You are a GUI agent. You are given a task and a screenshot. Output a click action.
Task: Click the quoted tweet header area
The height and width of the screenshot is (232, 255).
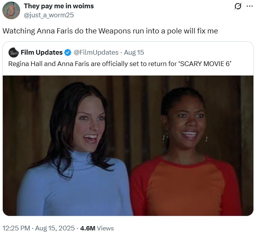pyautogui.click(x=128, y=52)
